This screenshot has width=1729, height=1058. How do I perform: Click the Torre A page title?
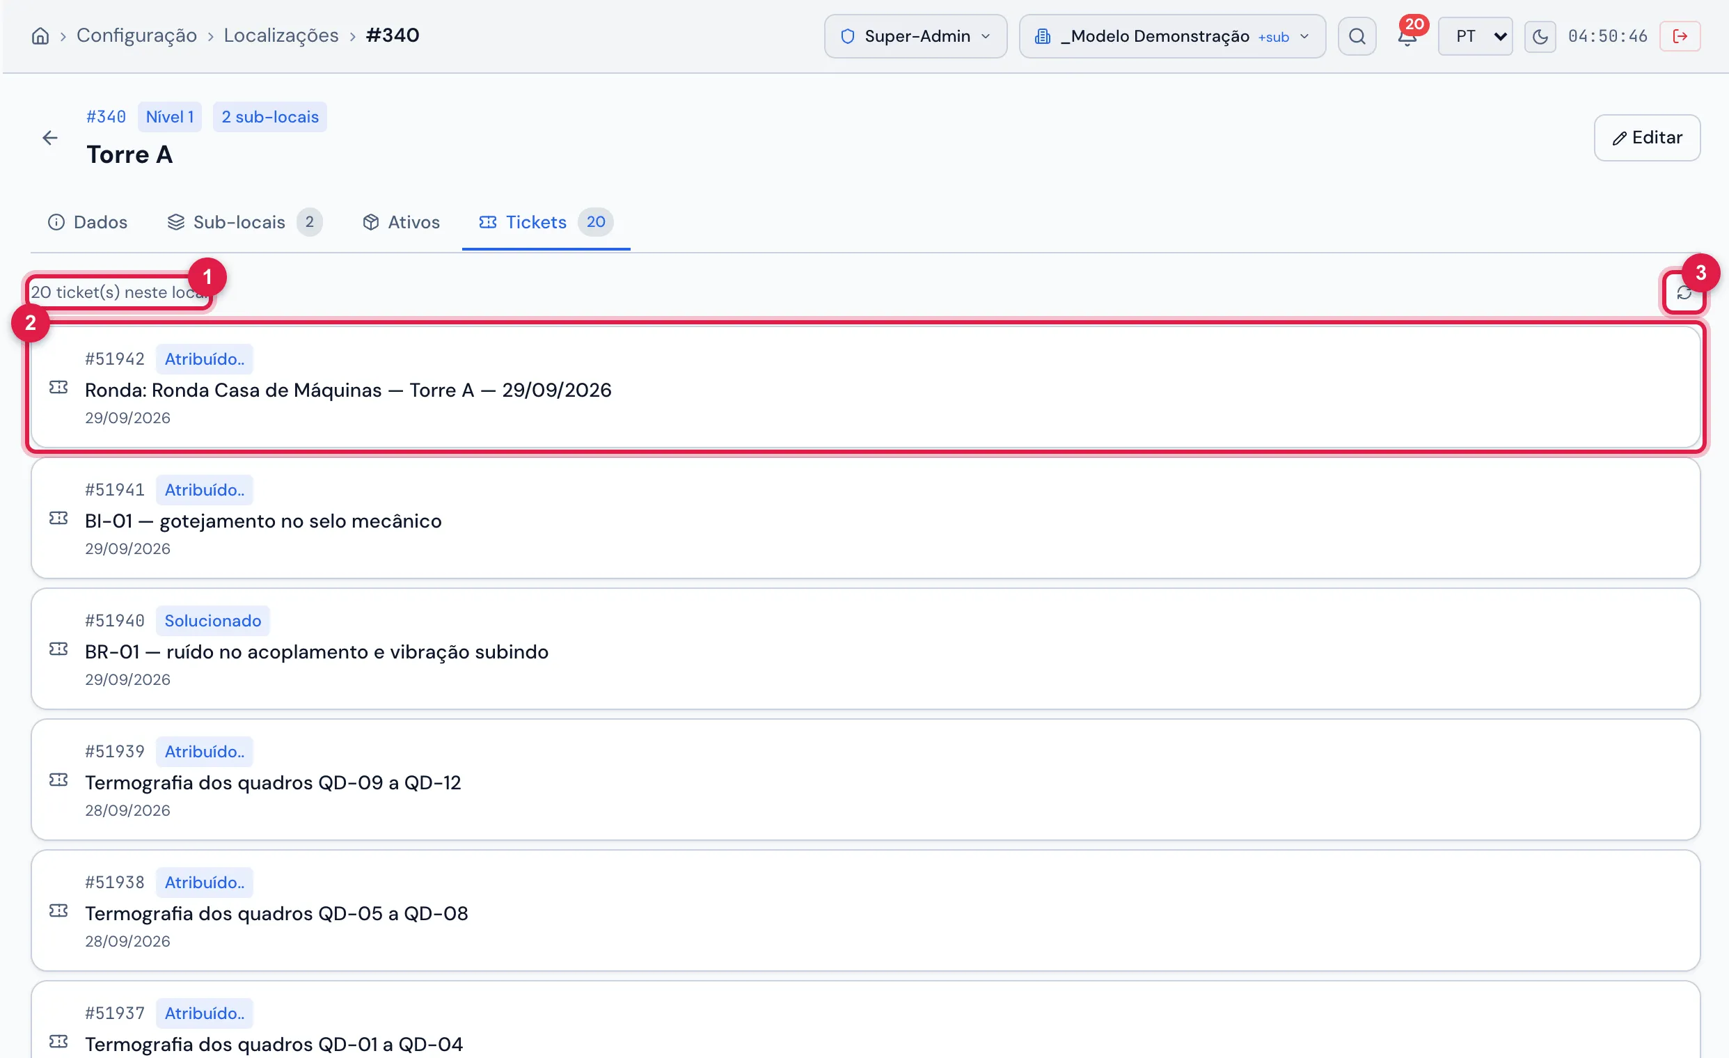point(130,155)
